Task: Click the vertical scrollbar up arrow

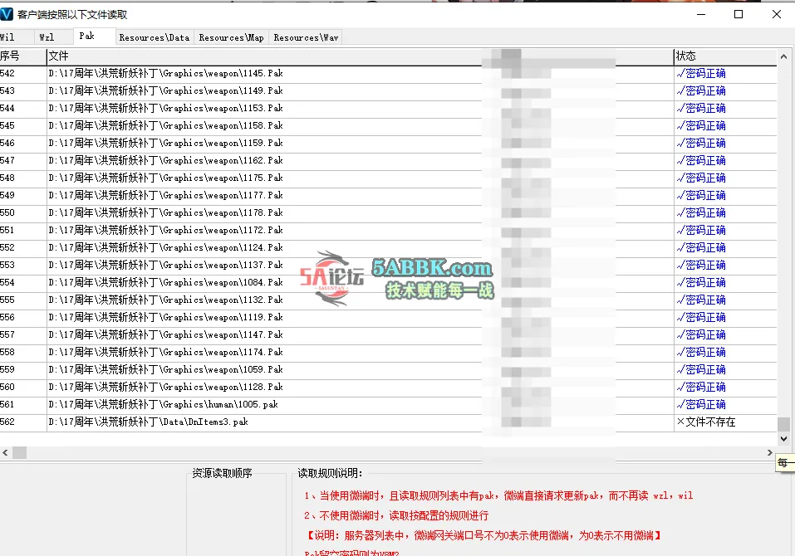Action: [x=783, y=56]
